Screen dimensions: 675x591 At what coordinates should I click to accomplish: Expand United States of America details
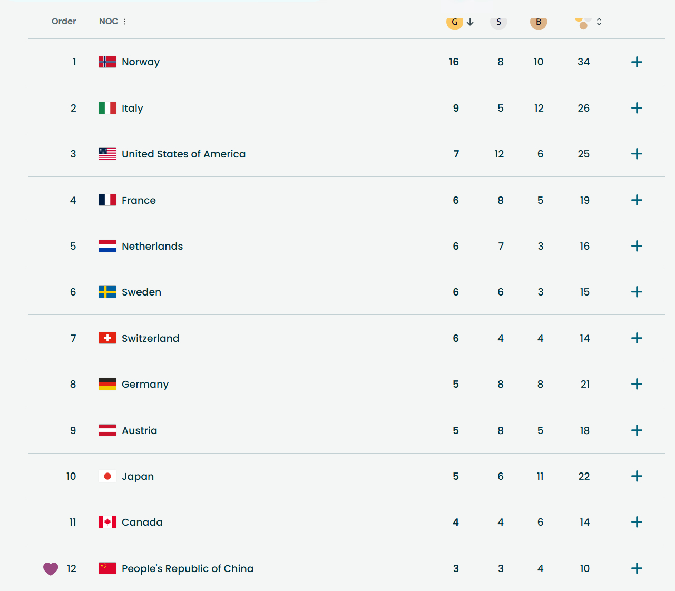pos(637,154)
